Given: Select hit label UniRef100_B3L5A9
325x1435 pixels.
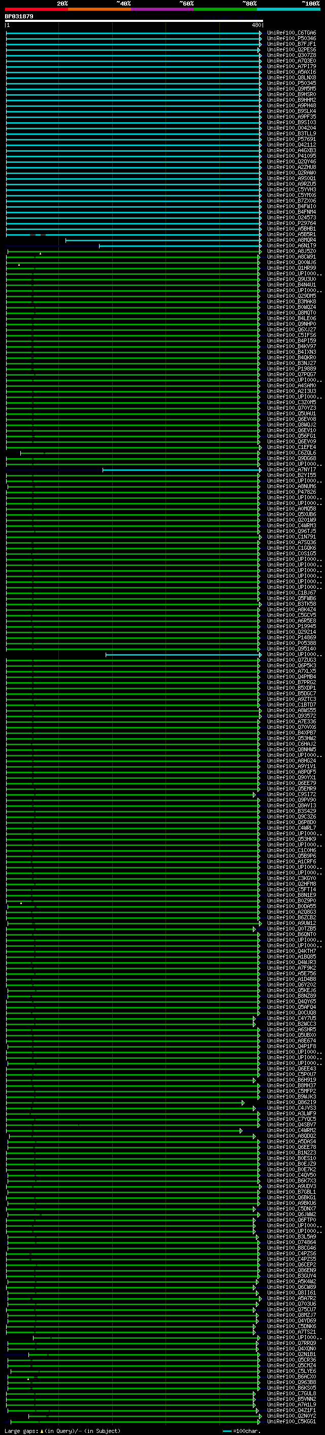Looking at the screenshot, I should click(291, 1236).
